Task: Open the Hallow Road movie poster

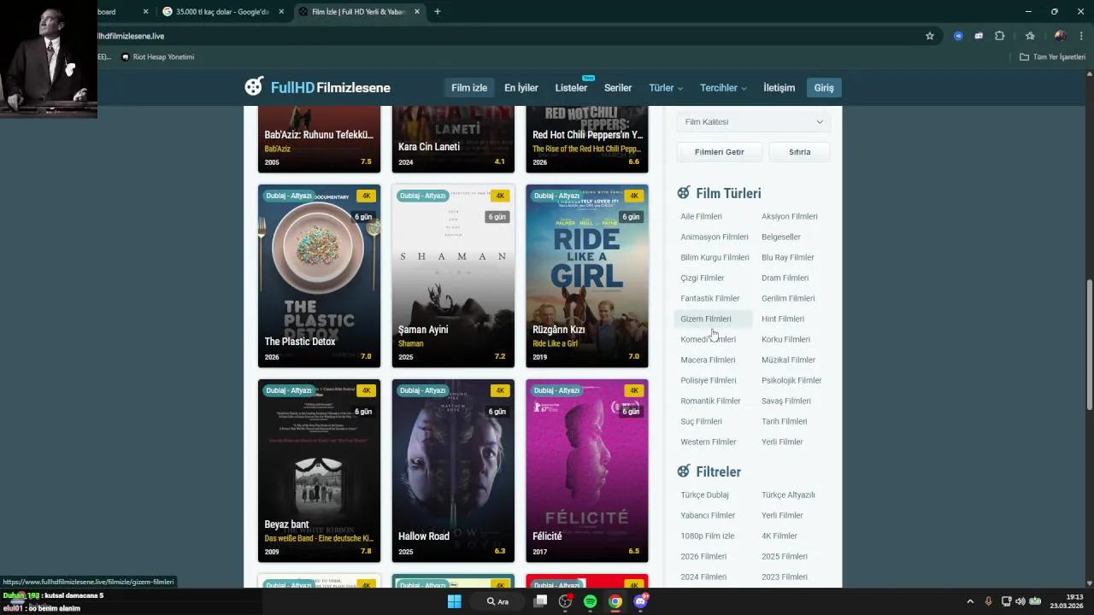Action: (453, 471)
